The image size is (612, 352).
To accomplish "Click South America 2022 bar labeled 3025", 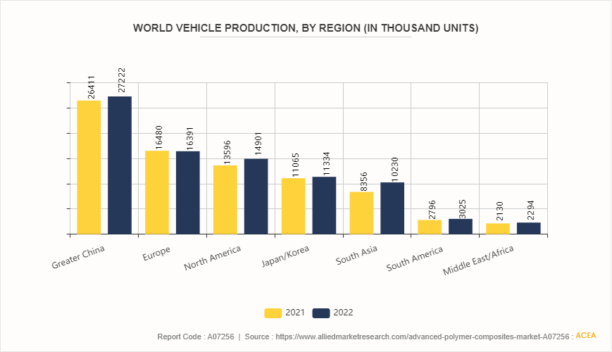I will pos(461,227).
